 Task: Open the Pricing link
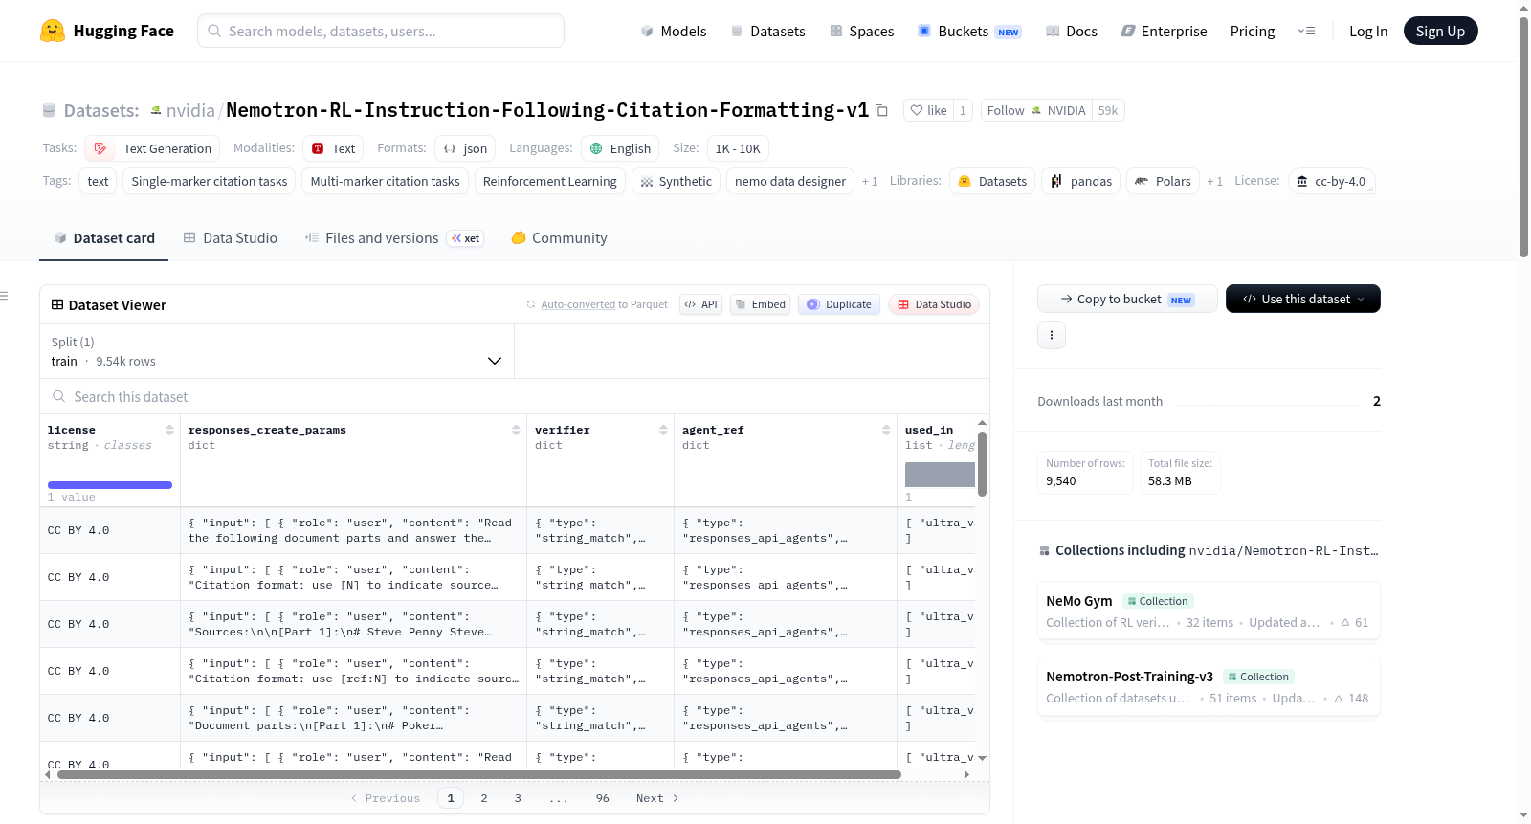[x=1253, y=31]
